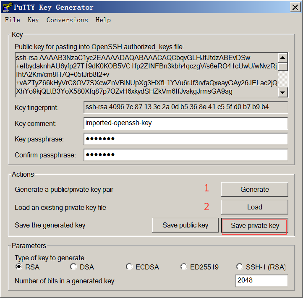The width and height of the screenshot is (303, 298).
Task: Click the Key passphrase field
Action: [x=186, y=139]
